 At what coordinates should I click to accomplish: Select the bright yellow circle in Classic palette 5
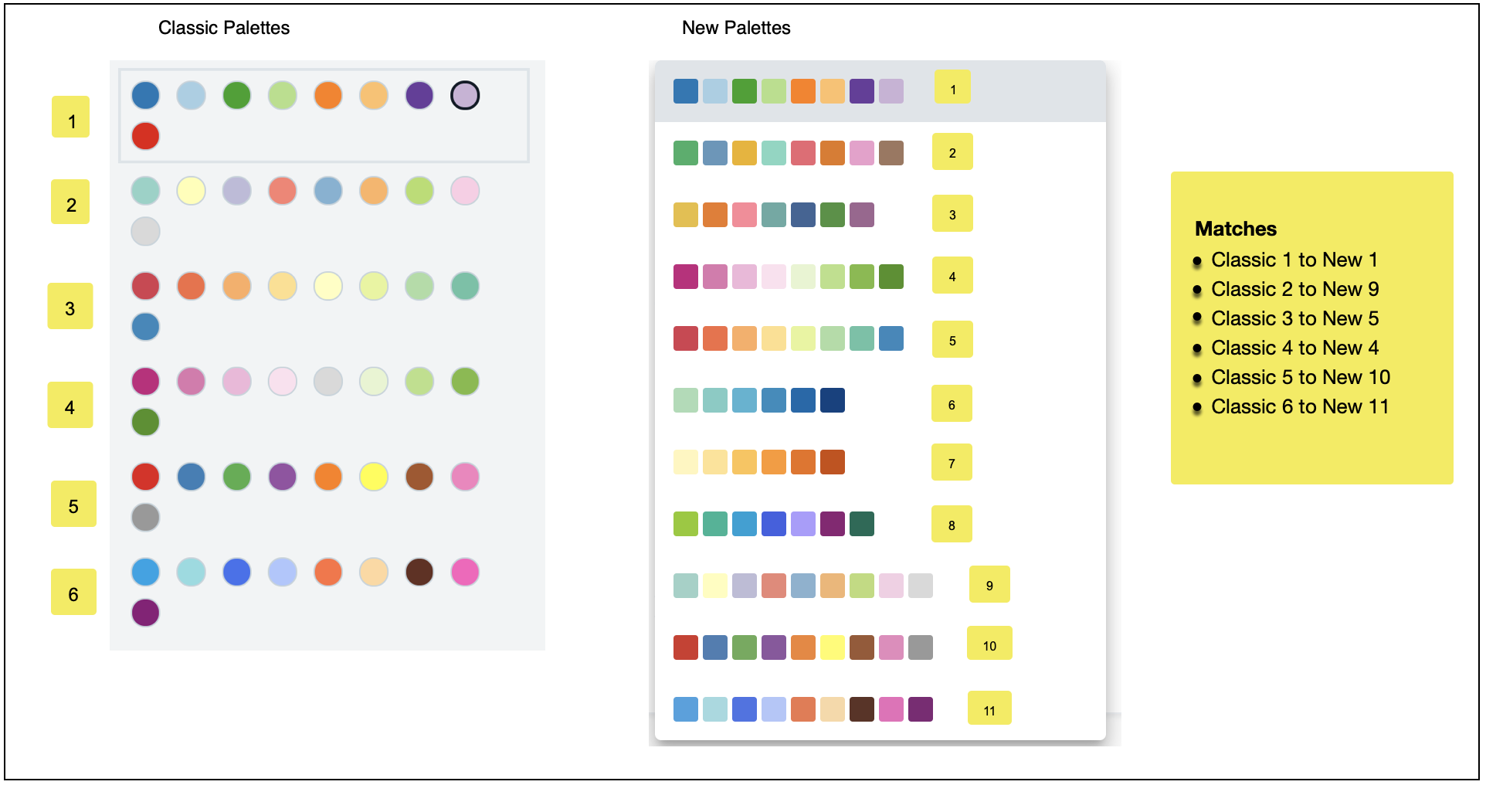[374, 477]
